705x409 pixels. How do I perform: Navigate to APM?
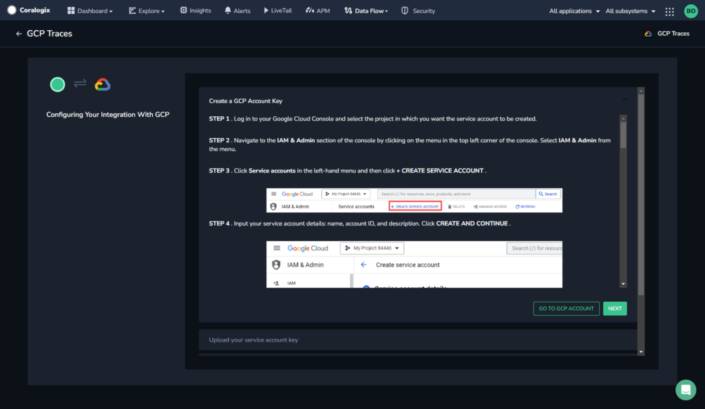point(318,11)
